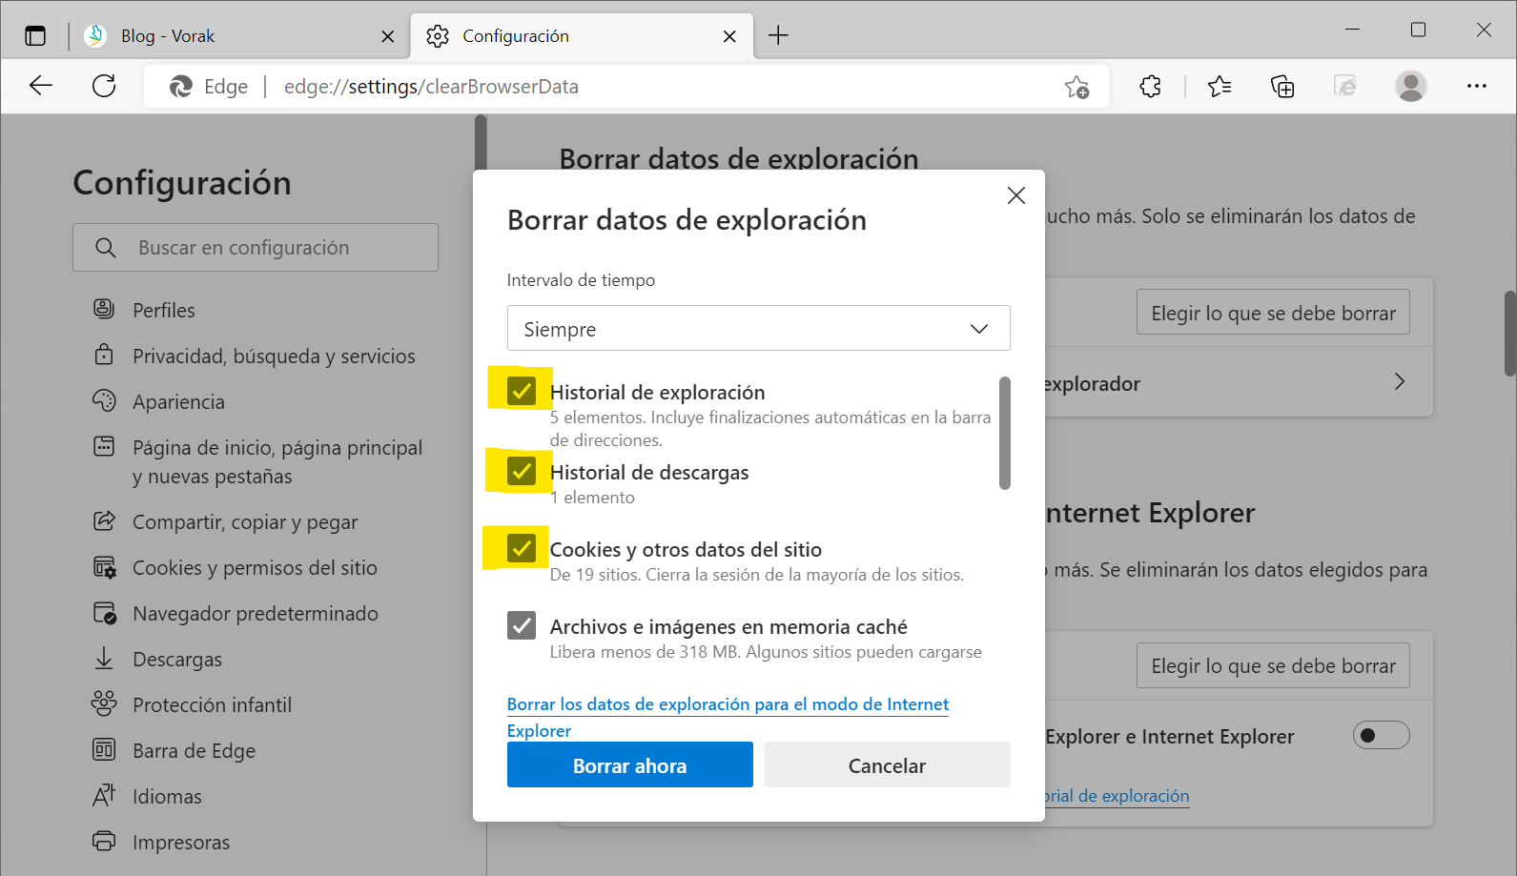Click the page vertical scrollbar on right
The image size is (1517, 876).
[x=1509, y=334]
